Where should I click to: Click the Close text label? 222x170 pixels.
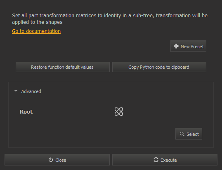[x=61, y=160]
